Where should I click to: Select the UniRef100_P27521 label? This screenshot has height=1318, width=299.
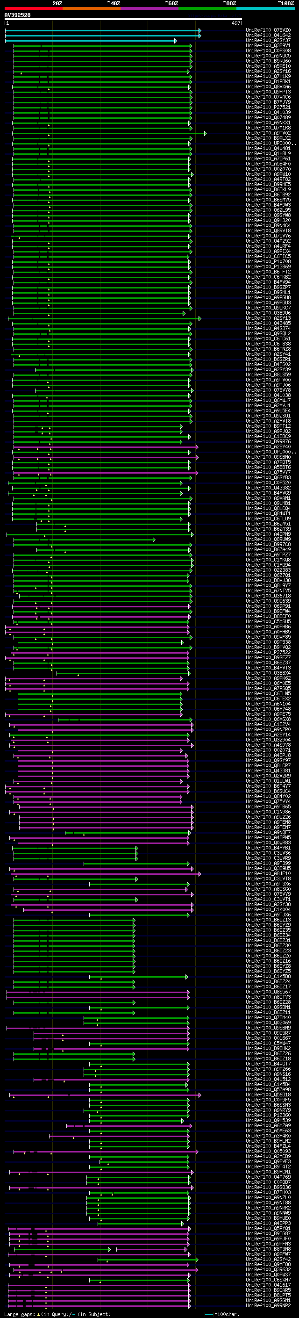coord(268,108)
